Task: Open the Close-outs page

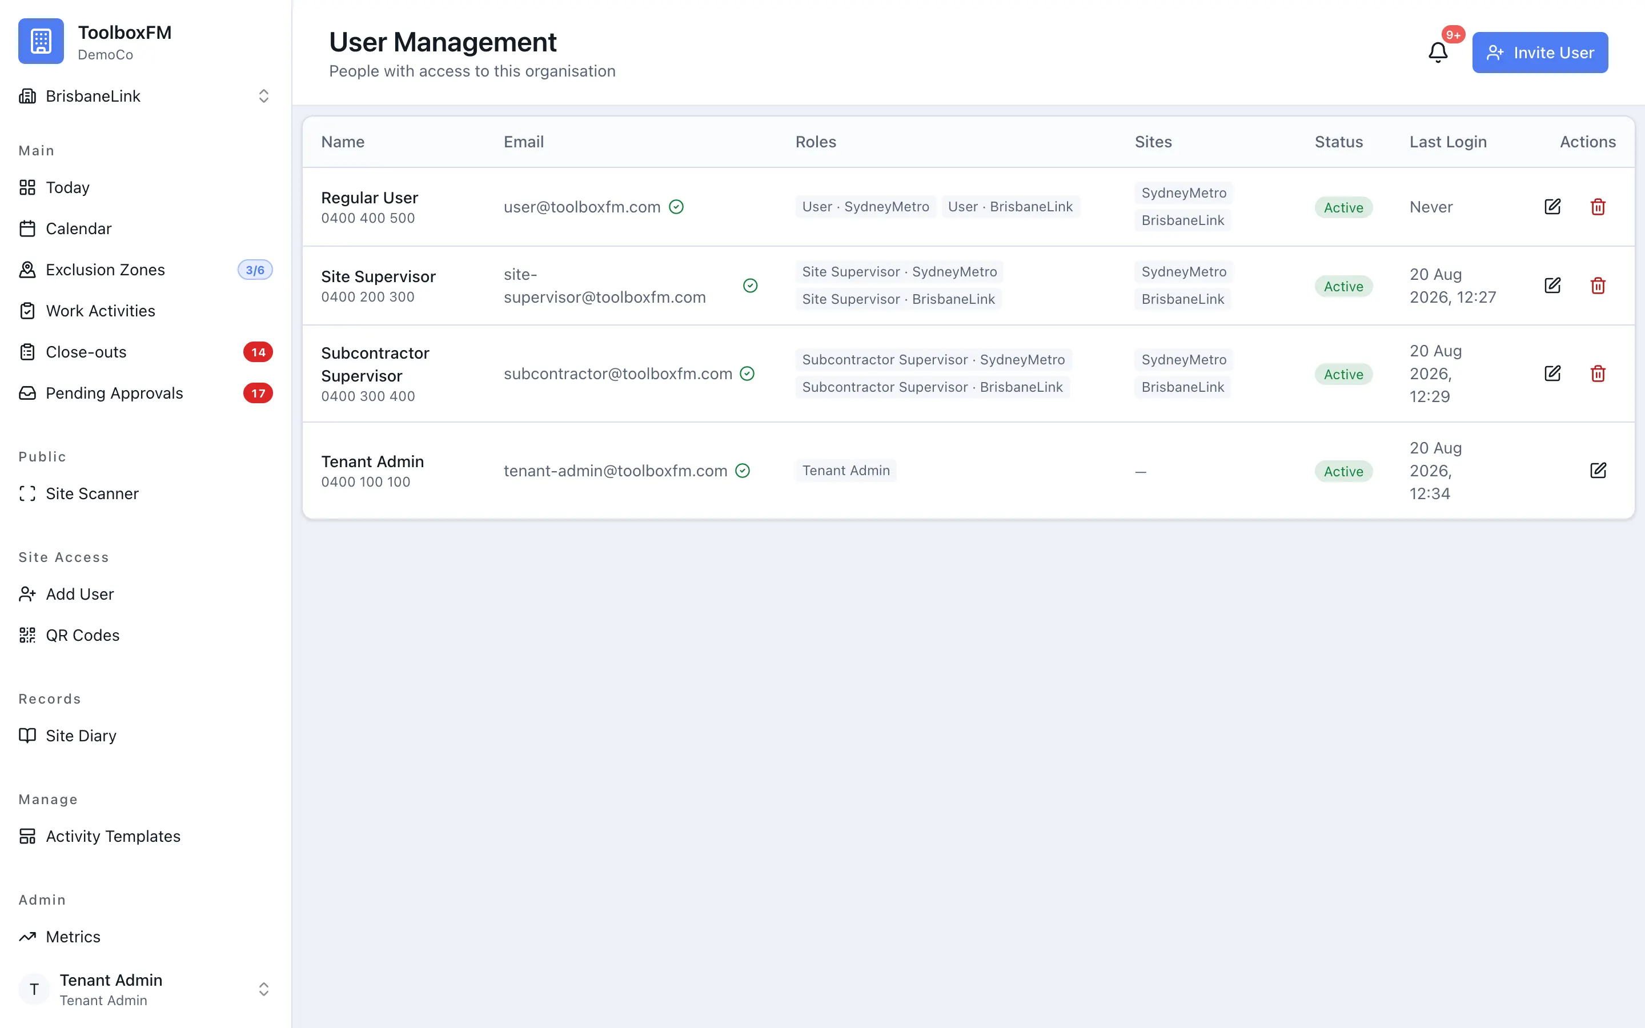Action: pyautogui.click(x=146, y=352)
